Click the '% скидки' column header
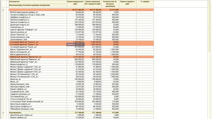This screenshot has width=212, height=119. pyautogui.click(x=145, y=4)
